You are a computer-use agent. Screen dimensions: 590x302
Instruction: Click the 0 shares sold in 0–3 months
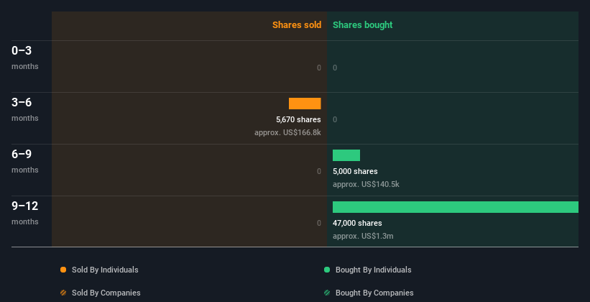tap(319, 68)
